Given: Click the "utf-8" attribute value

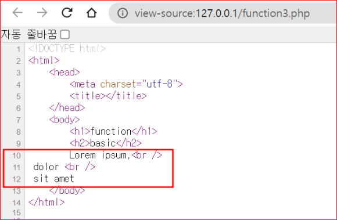Looking at the screenshot, I should [x=160, y=84].
